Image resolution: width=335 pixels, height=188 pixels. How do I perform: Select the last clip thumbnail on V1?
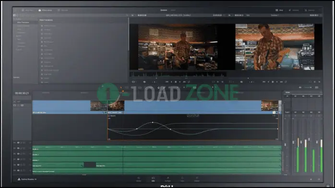click(270, 106)
